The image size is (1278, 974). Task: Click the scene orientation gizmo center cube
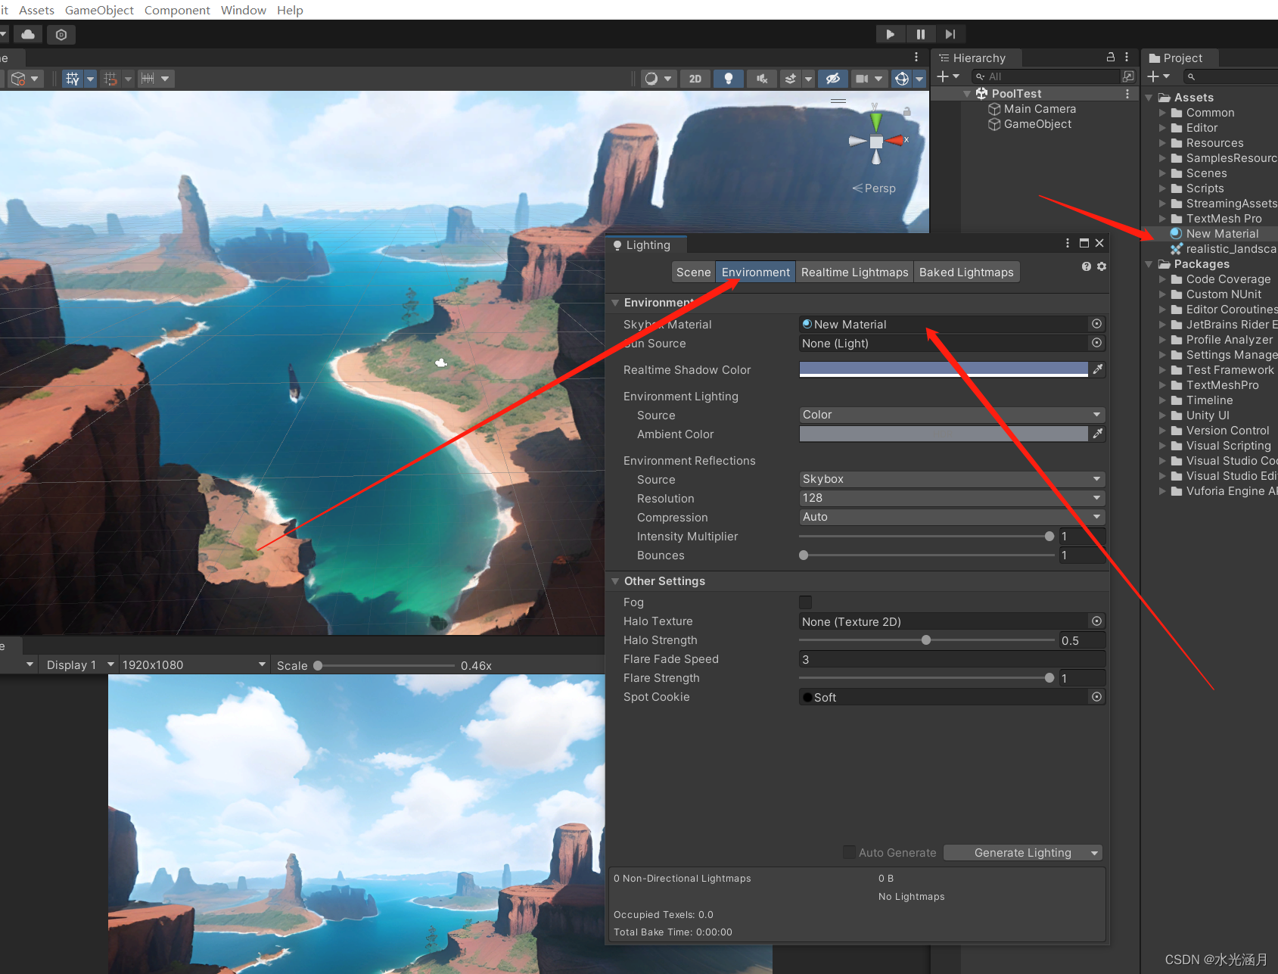[x=876, y=142]
